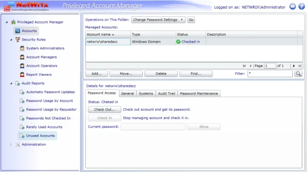Click the Account Operators role icon
The width and height of the screenshot is (308, 172).
[22, 66]
